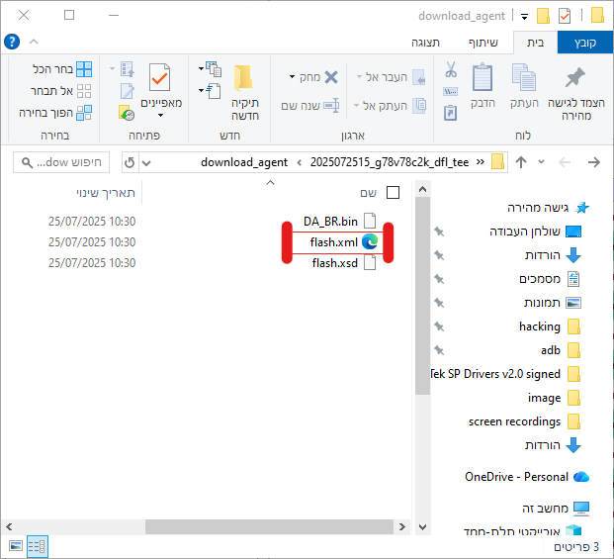Click the Paste clipboard icon
This screenshot has height=559, width=614.
pos(482,77)
